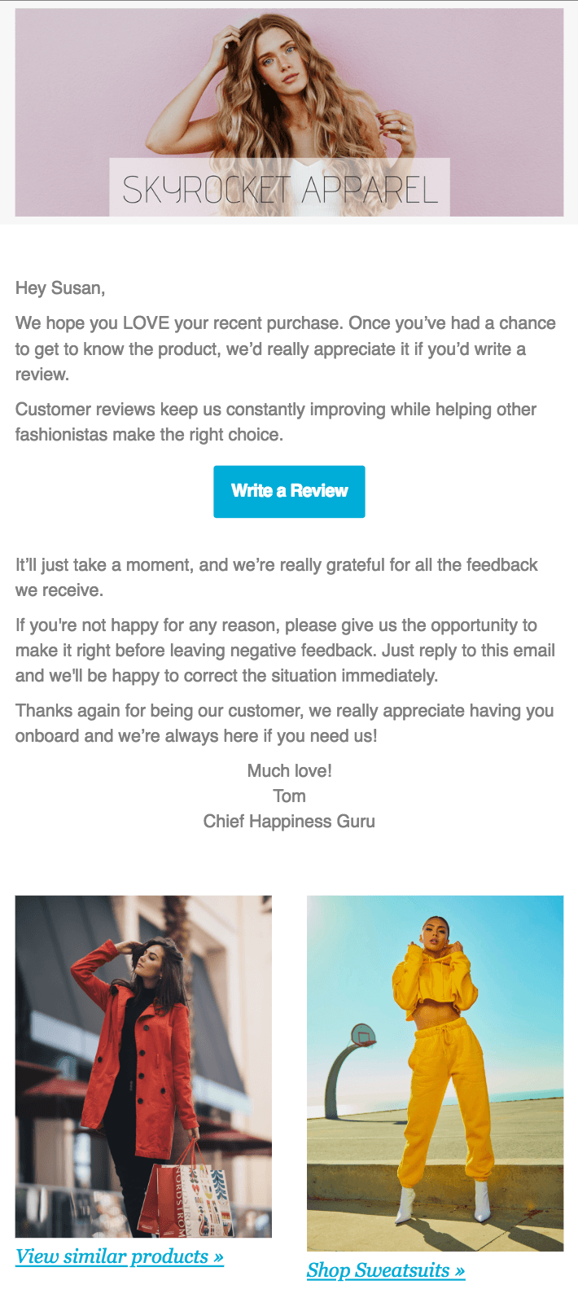This screenshot has height=1298, width=578.
Task: Click the blue review call-to-action
Action: 288,491
